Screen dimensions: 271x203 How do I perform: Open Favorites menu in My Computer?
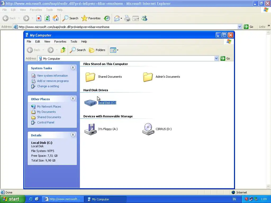click(x=60, y=41)
